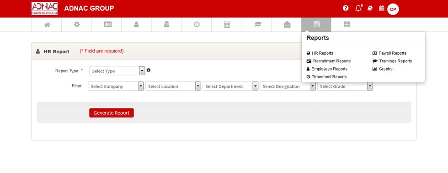The width and height of the screenshot is (448, 173).
Task: Click the Report Type label
Action: point(67,71)
